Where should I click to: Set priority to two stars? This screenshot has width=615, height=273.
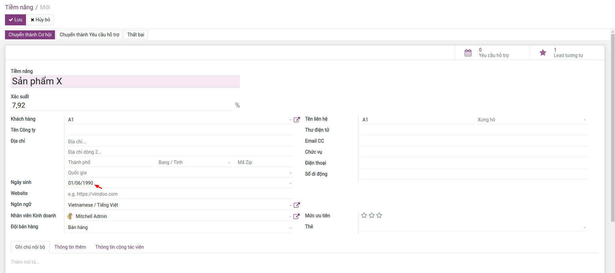click(x=372, y=215)
